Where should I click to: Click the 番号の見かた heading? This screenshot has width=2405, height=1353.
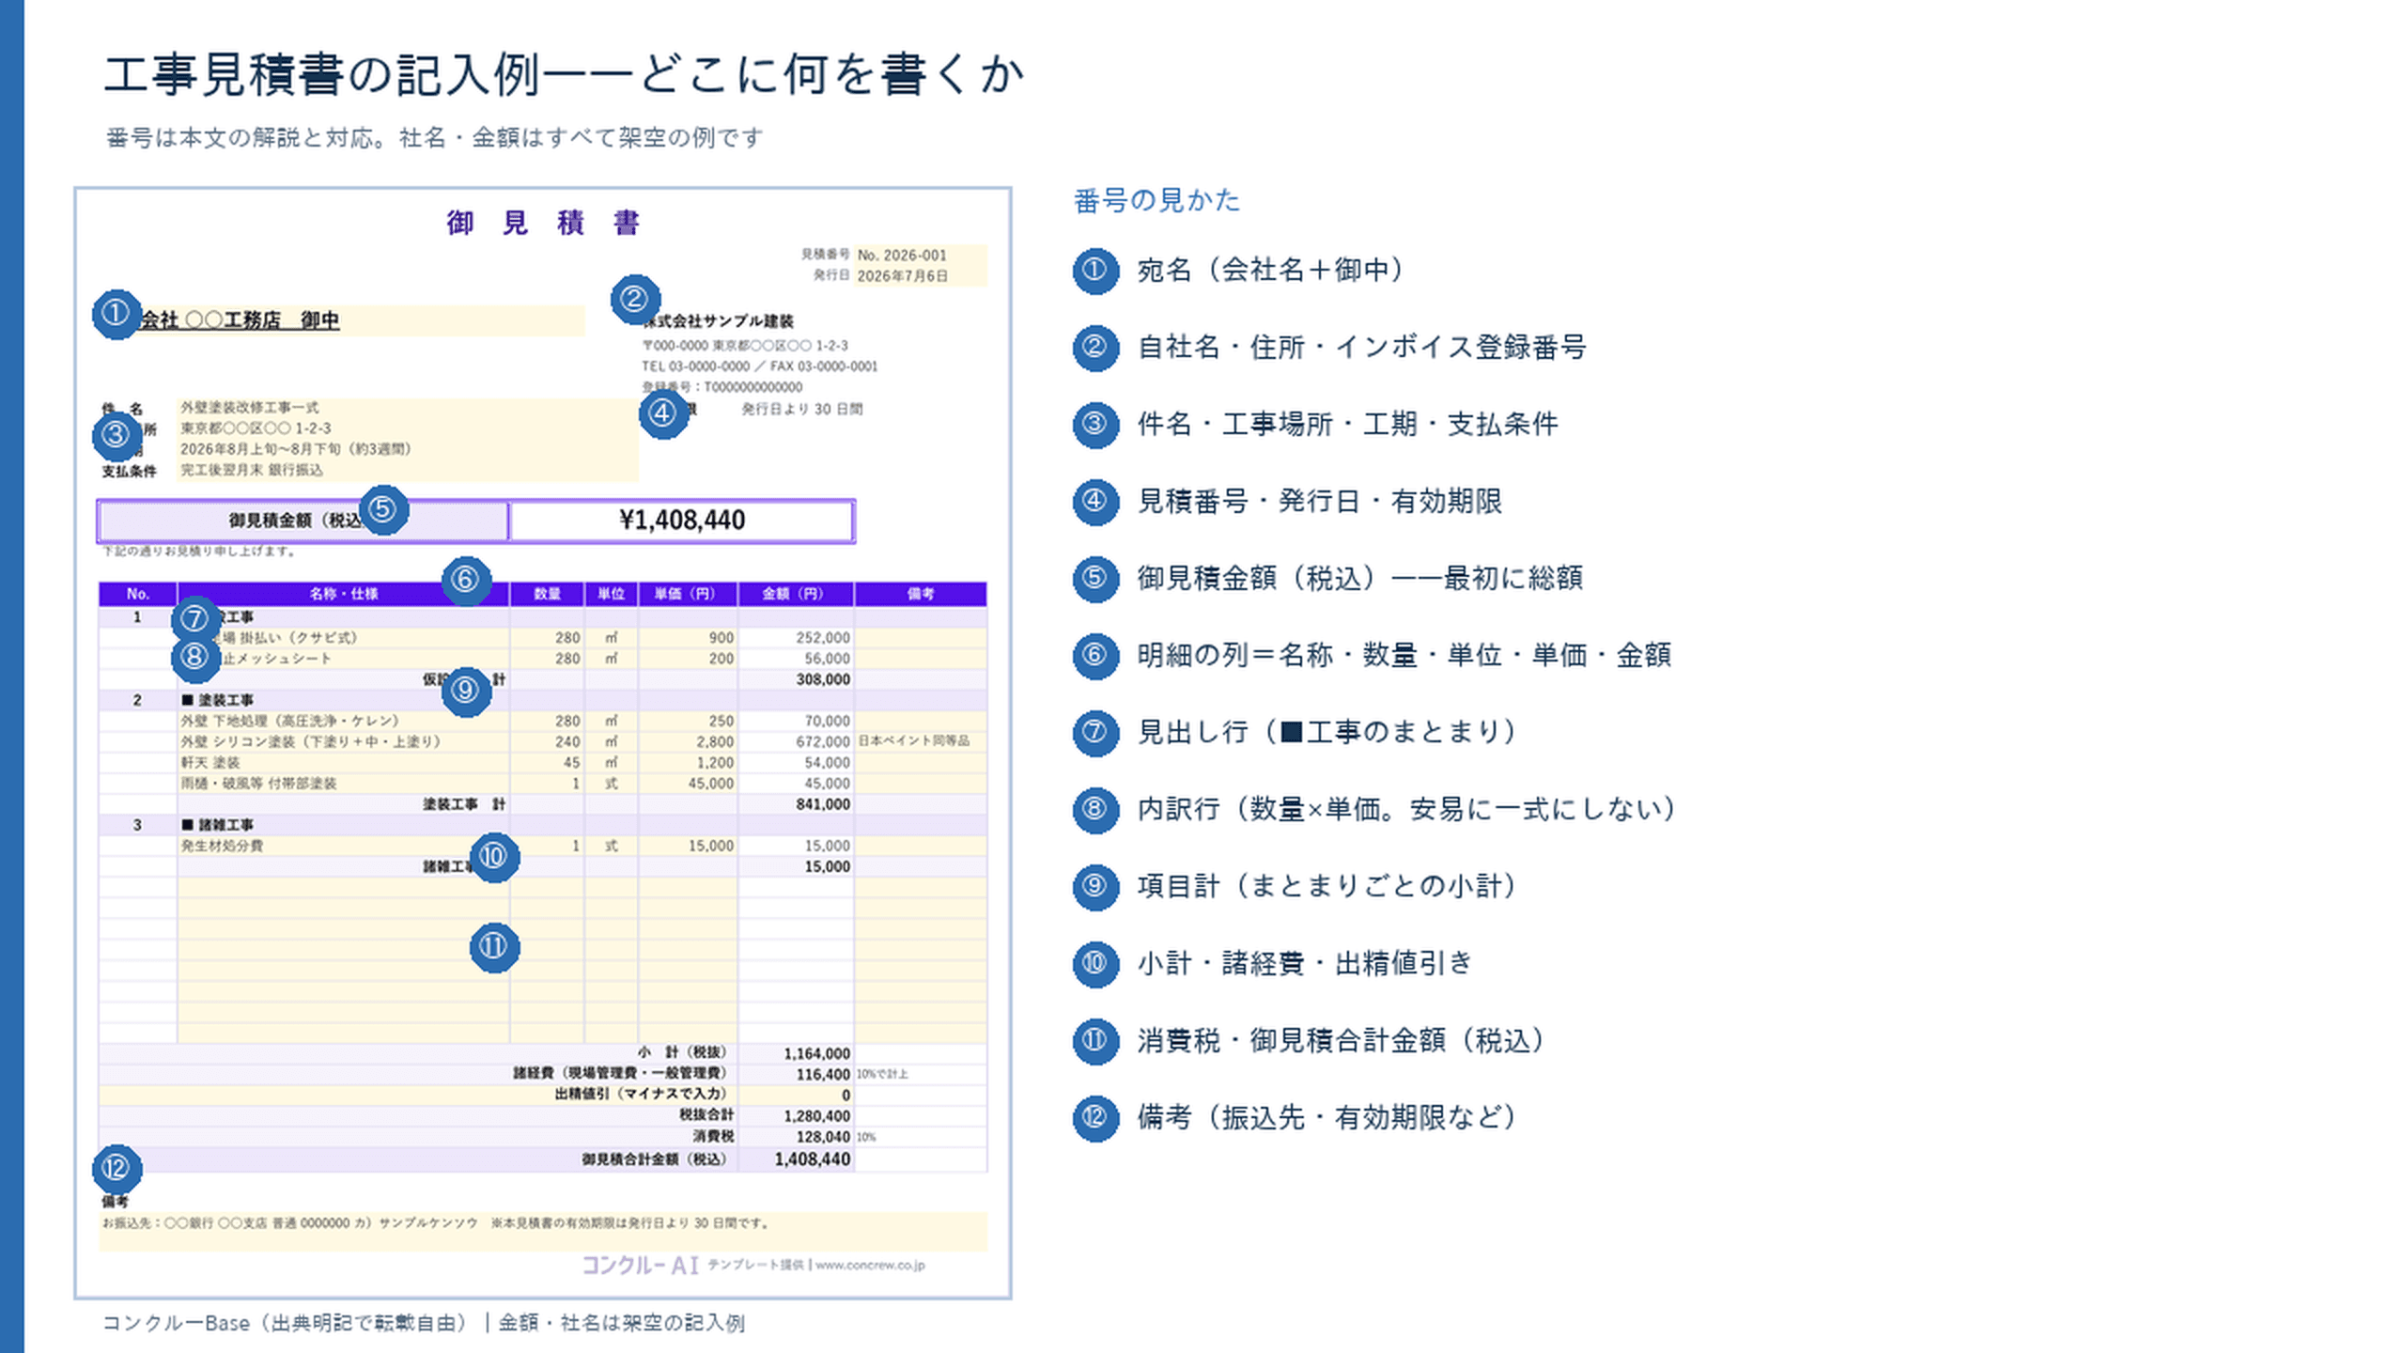point(1156,201)
